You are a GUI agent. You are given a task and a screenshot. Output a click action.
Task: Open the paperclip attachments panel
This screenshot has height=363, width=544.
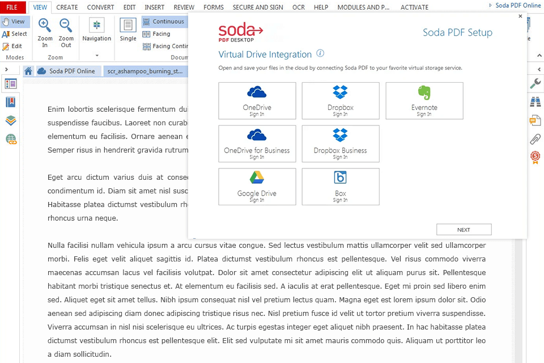tap(535, 139)
